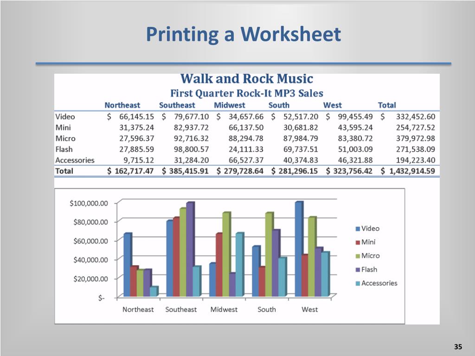
Task: Select cell value 66,137.50
Action: tap(246, 127)
